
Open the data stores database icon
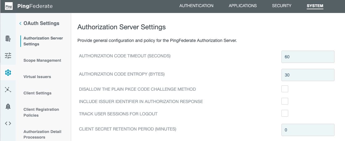(8, 39)
